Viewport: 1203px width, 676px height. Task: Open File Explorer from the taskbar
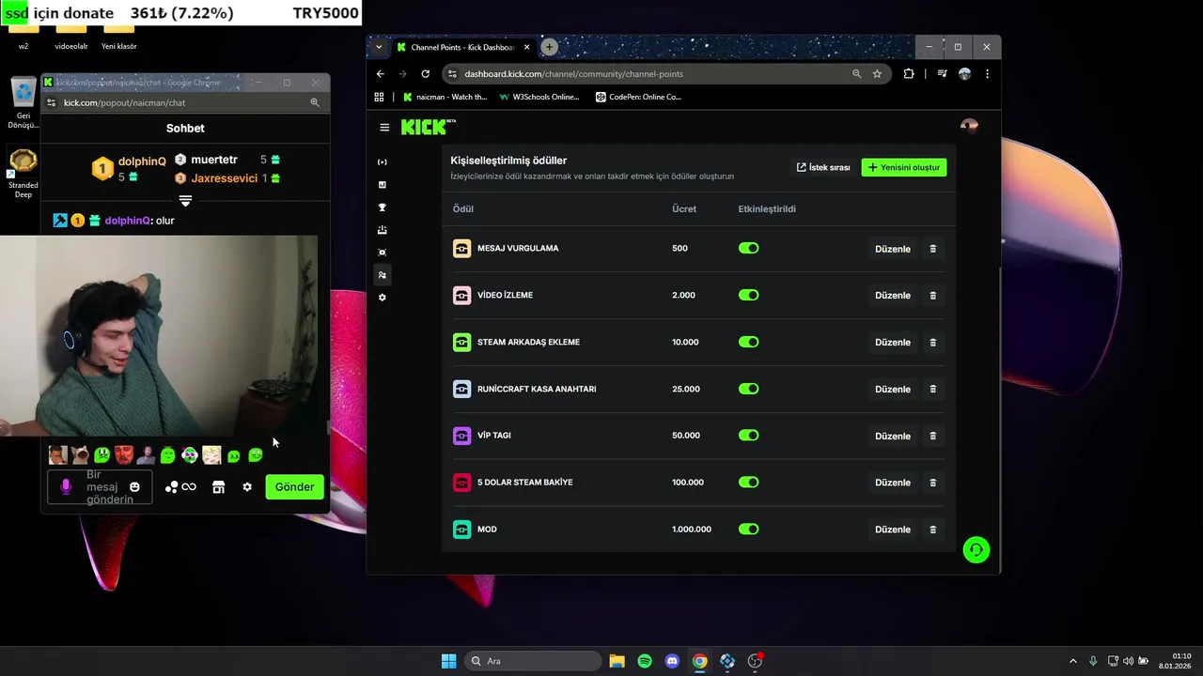617,661
